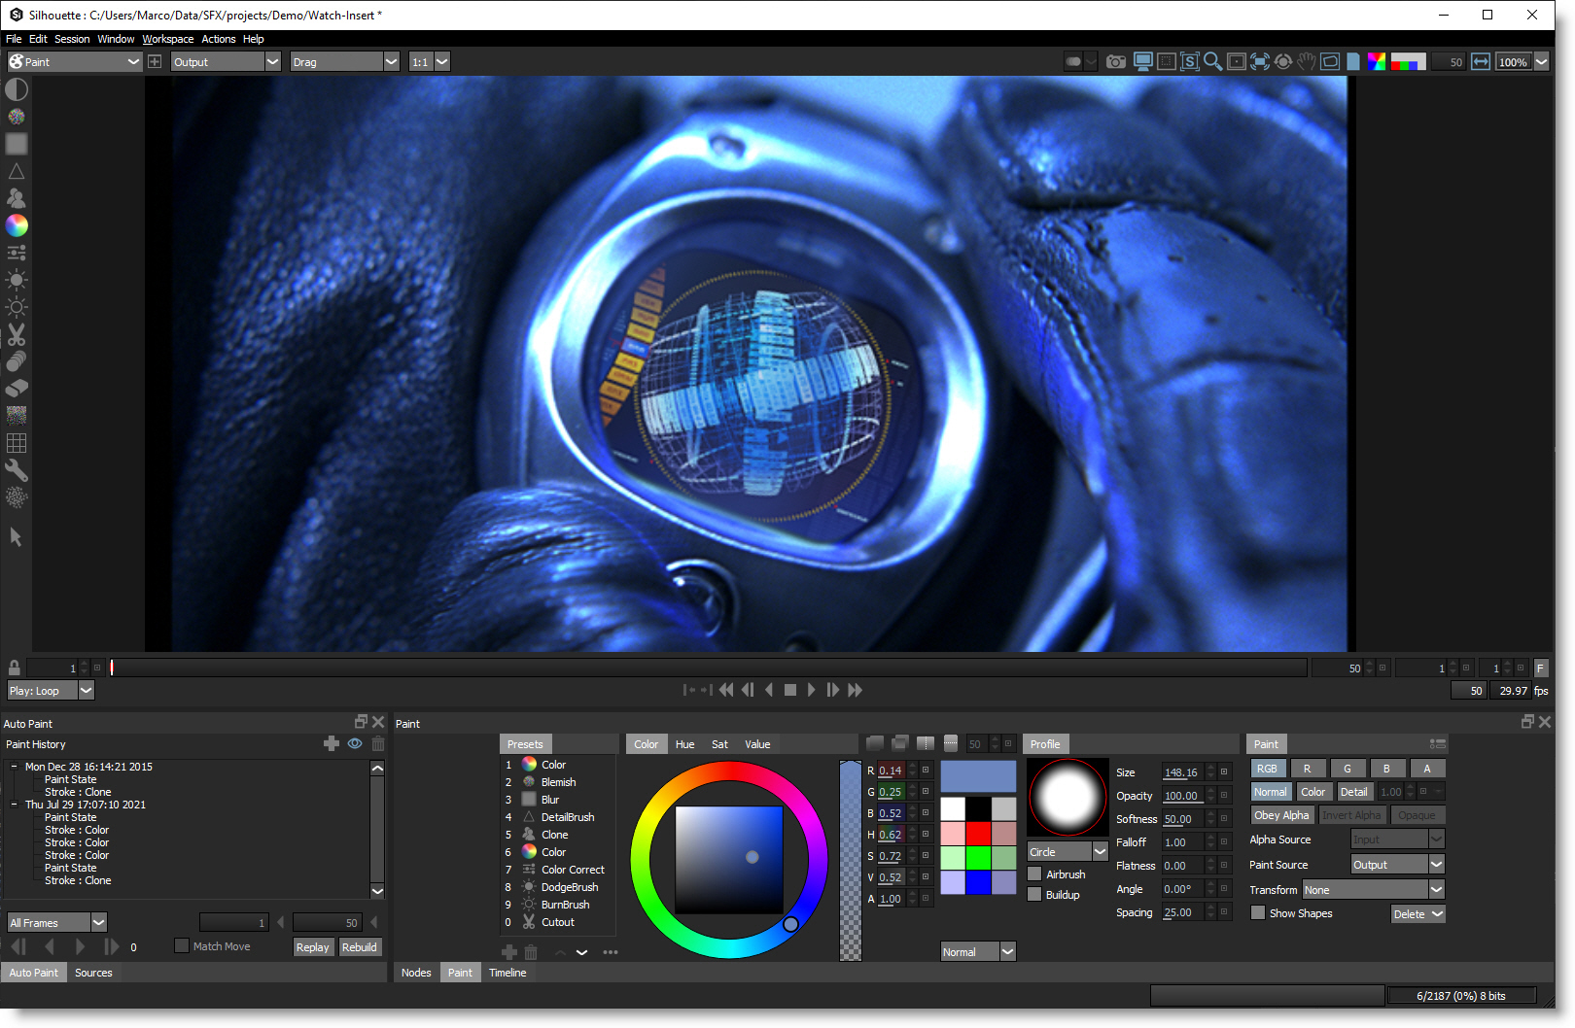The image size is (1575, 1028).
Task: Click the Rebuild button
Action: 359,947
